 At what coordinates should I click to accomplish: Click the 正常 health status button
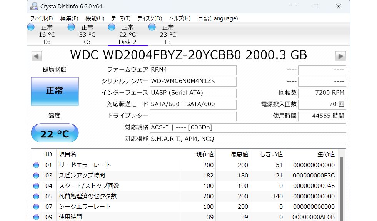point(55,91)
